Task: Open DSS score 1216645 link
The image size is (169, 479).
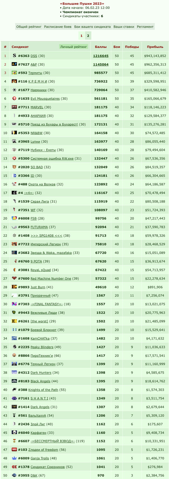Action: tap(101, 56)
